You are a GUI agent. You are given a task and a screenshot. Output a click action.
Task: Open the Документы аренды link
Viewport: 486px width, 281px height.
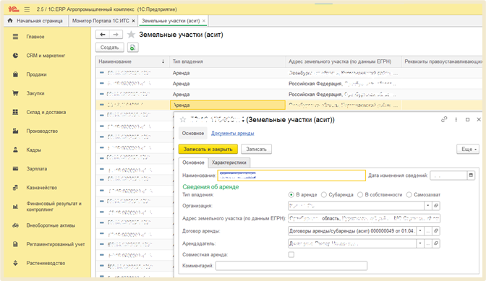pyautogui.click(x=232, y=134)
